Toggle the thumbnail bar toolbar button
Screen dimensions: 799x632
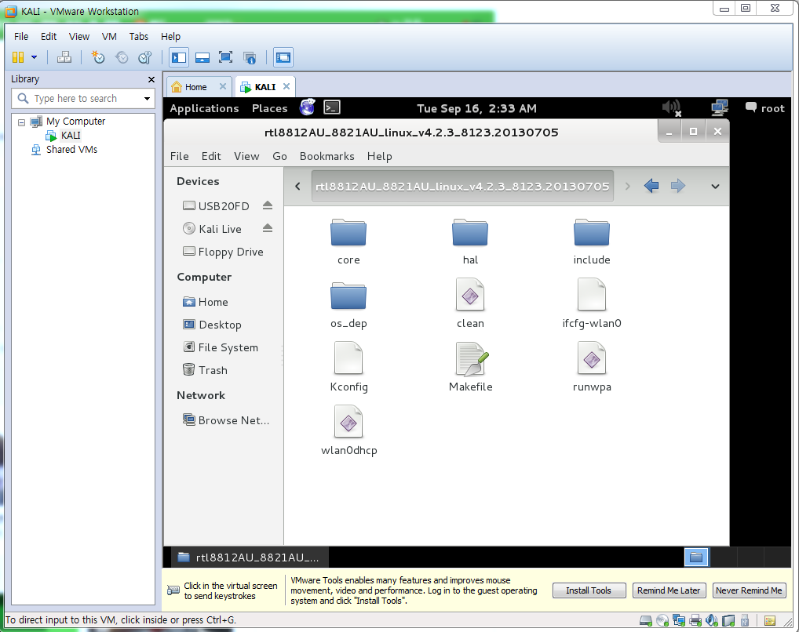(202, 57)
